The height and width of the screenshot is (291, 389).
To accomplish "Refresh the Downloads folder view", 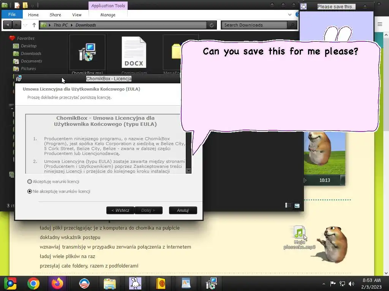I will 212,25.
